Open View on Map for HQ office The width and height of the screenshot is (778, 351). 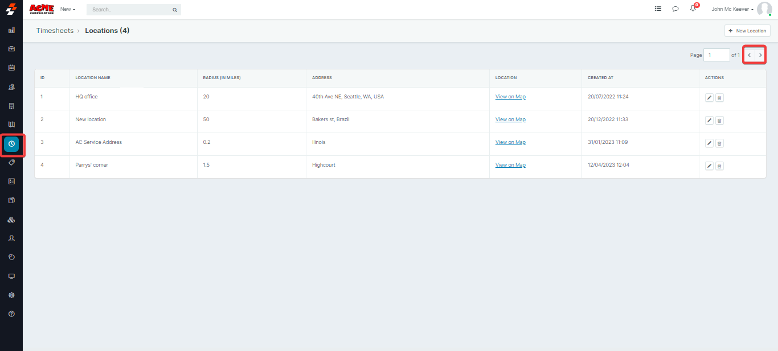510,97
